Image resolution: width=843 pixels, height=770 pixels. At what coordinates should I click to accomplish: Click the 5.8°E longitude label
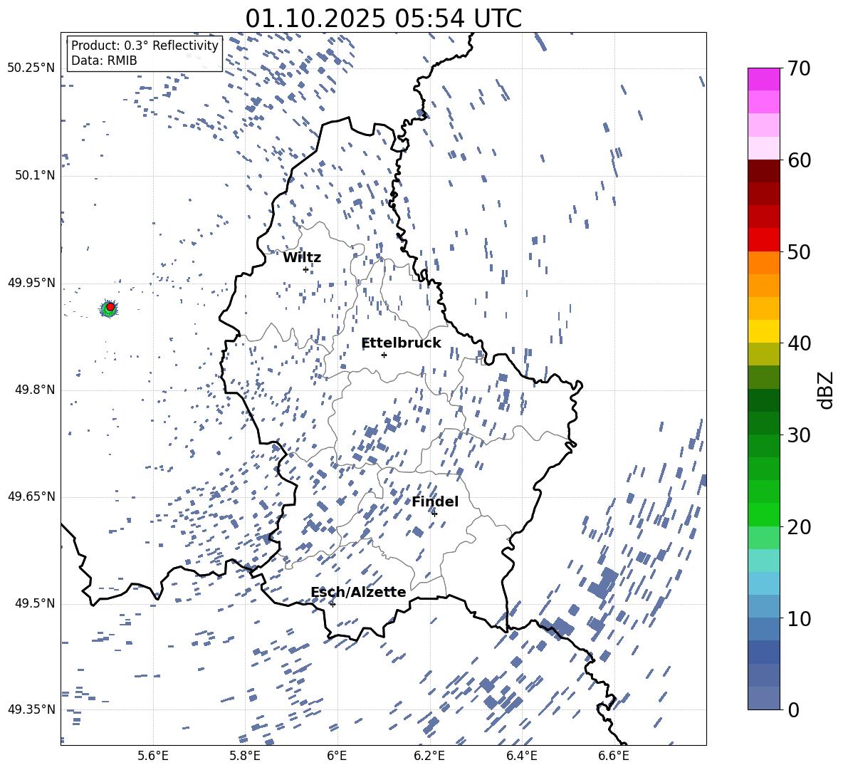point(245,756)
